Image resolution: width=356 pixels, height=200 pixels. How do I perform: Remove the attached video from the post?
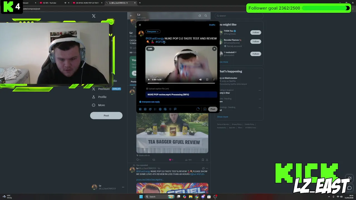(214, 49)
